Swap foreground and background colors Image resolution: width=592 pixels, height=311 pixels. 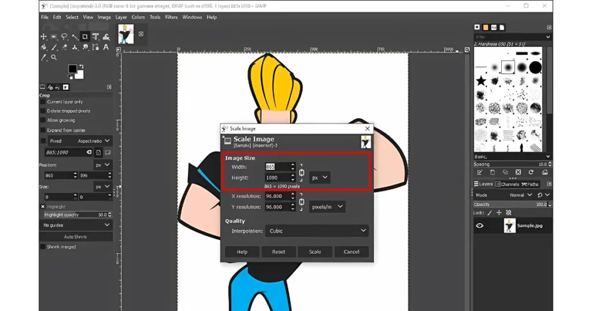tap(81, 66)
